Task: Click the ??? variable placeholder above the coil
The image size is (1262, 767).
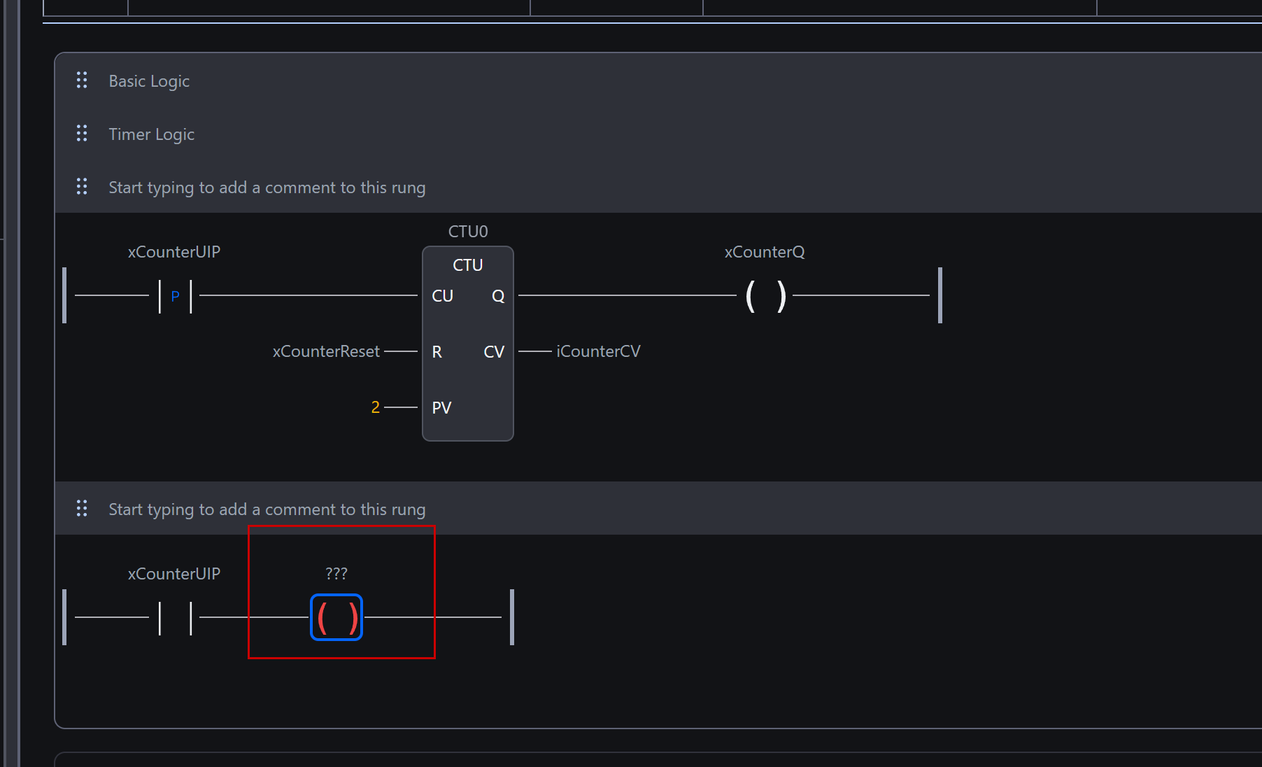Action: coord(336,574)
